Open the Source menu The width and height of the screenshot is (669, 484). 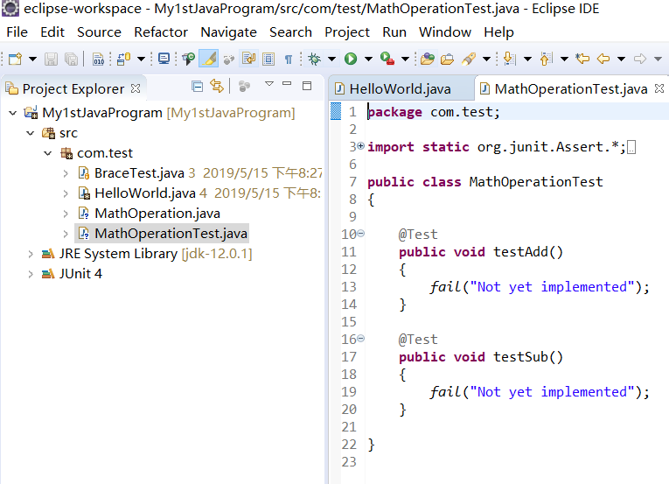[x=99, y=32]
